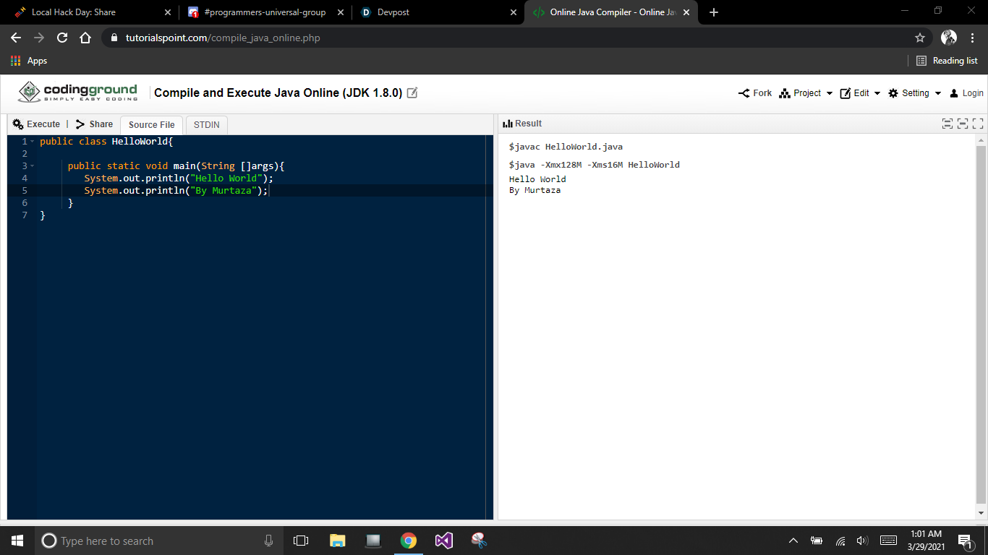Click the result panel scroll up arrow
Viewport: 988px width, 555px height.
click(x=981, y=140)
